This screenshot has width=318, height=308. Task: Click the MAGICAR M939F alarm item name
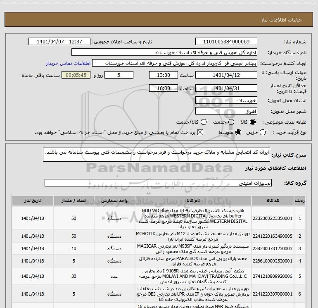click(193, 249)
